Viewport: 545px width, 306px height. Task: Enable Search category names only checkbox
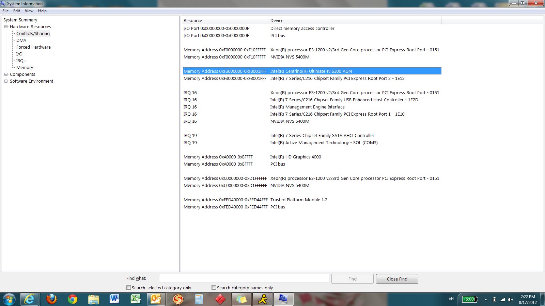point(214,288)
